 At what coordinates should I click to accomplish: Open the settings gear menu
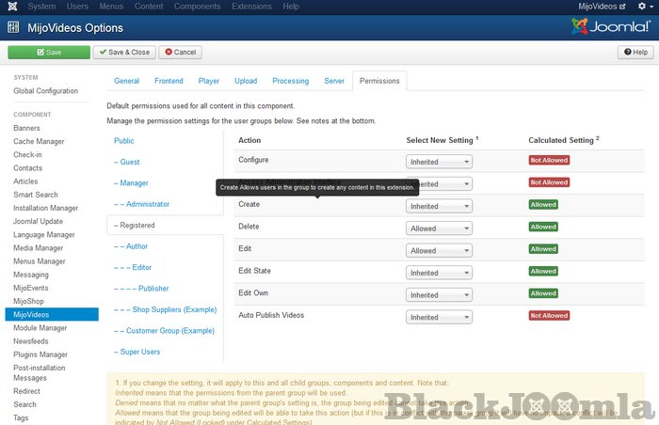(642, 7)
